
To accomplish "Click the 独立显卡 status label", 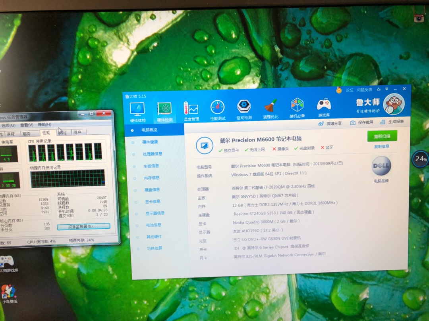I will click(x=229, y=151).
